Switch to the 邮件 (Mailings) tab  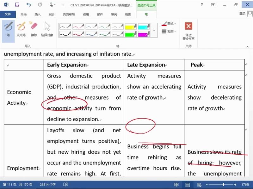(x=100, y=14)
